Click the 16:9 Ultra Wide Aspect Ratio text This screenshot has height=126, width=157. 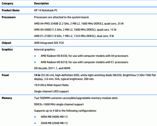[x=51, y=85]
